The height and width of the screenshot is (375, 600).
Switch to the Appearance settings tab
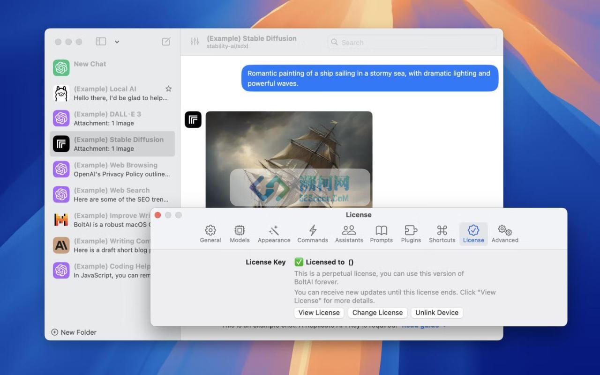tap(274, 234)
